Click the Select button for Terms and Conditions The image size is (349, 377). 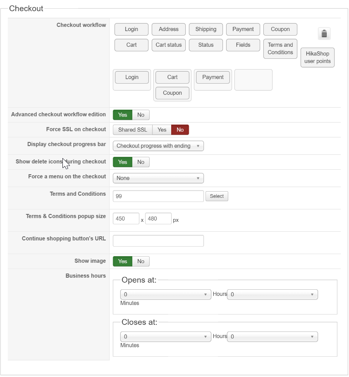(217, 196)
